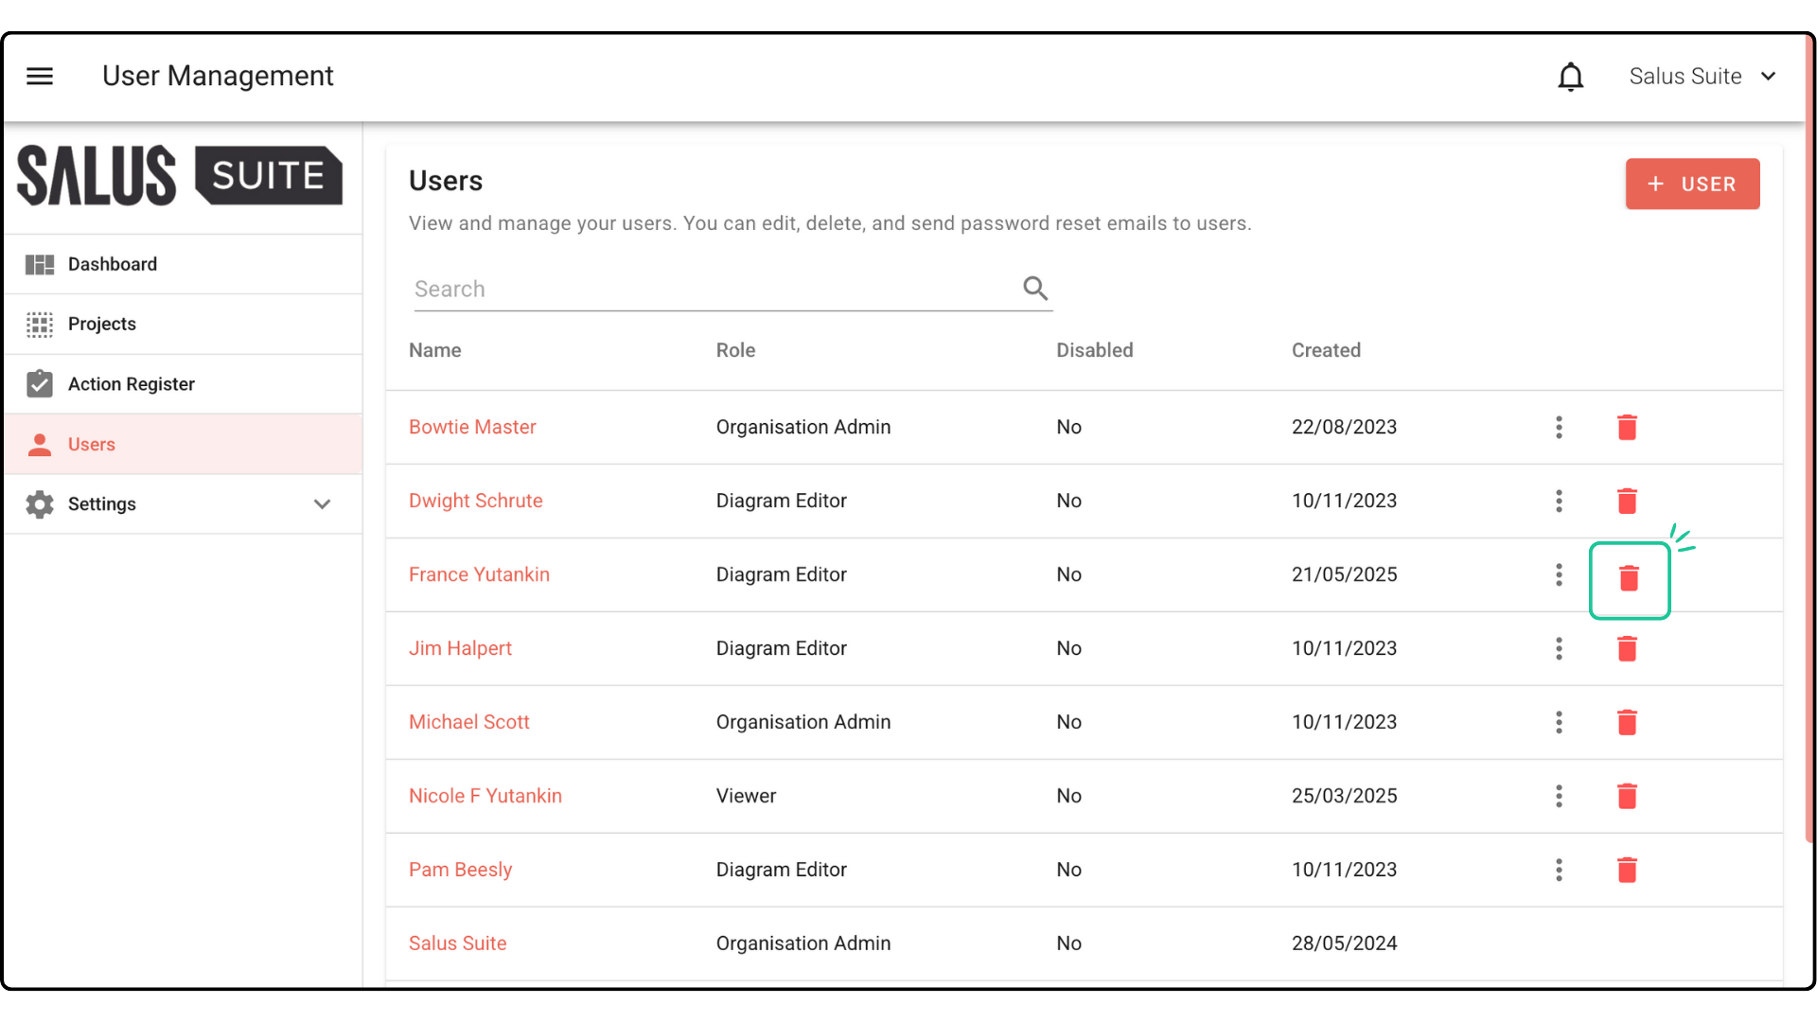Open Dwight Schrute user link

pyautogui.click(x=475, y=501)
